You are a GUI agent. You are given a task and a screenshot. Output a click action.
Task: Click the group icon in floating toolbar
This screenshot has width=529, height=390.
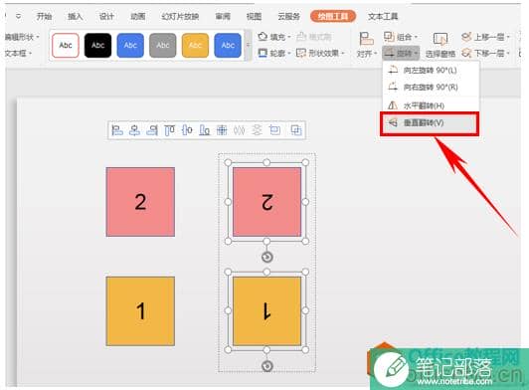[x=296, y=130]
